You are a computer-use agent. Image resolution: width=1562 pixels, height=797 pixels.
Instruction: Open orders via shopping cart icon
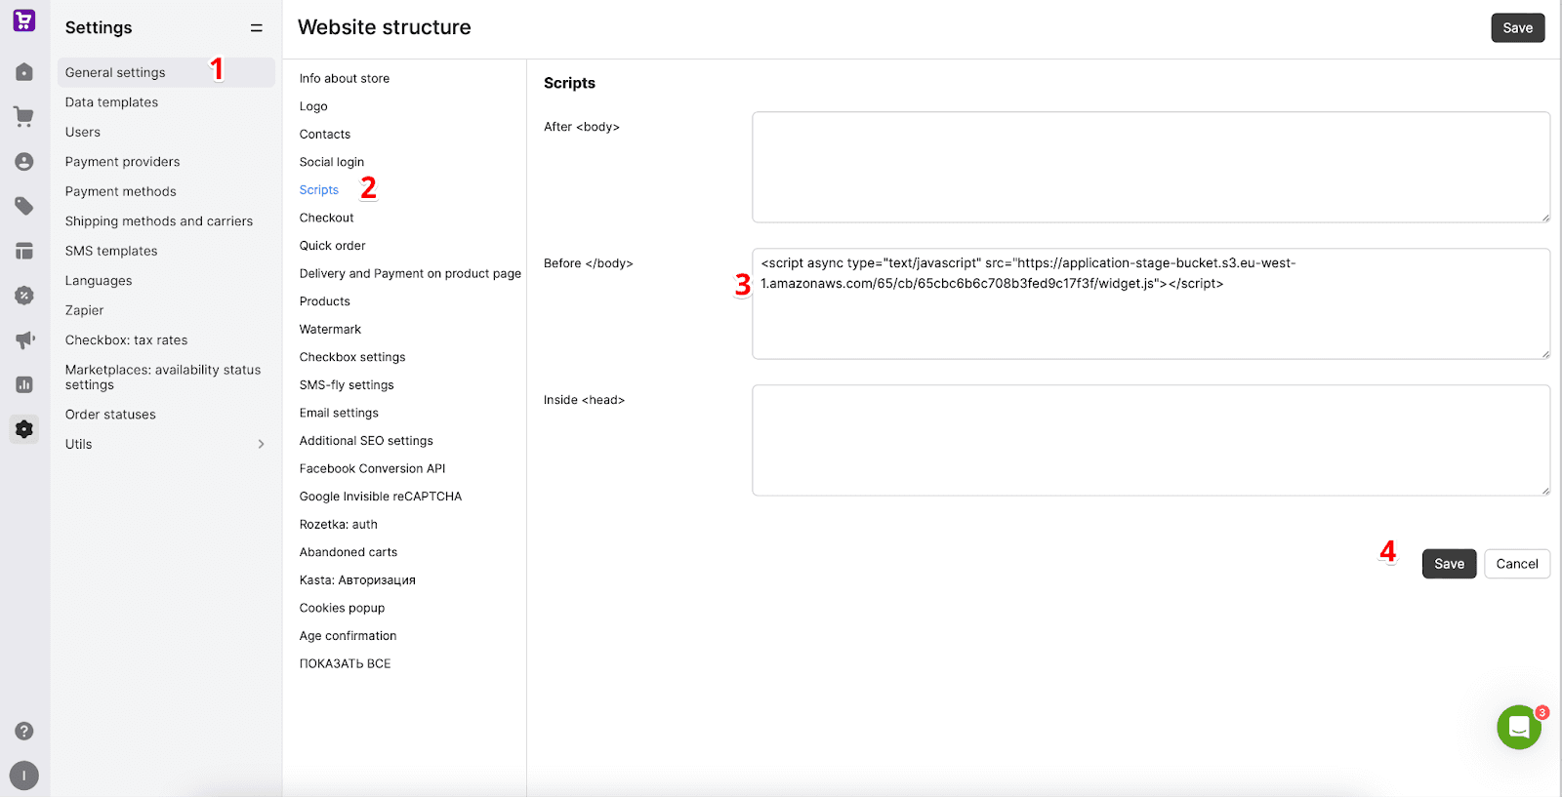tap(24, 117)
